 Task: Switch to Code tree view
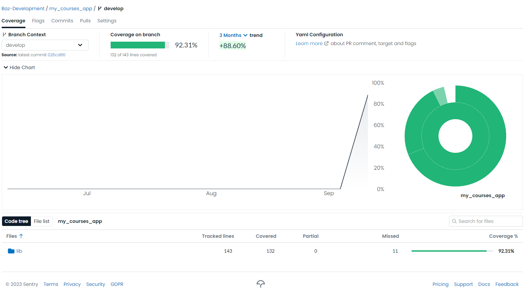pyautogui.click(x=16, y=221)
